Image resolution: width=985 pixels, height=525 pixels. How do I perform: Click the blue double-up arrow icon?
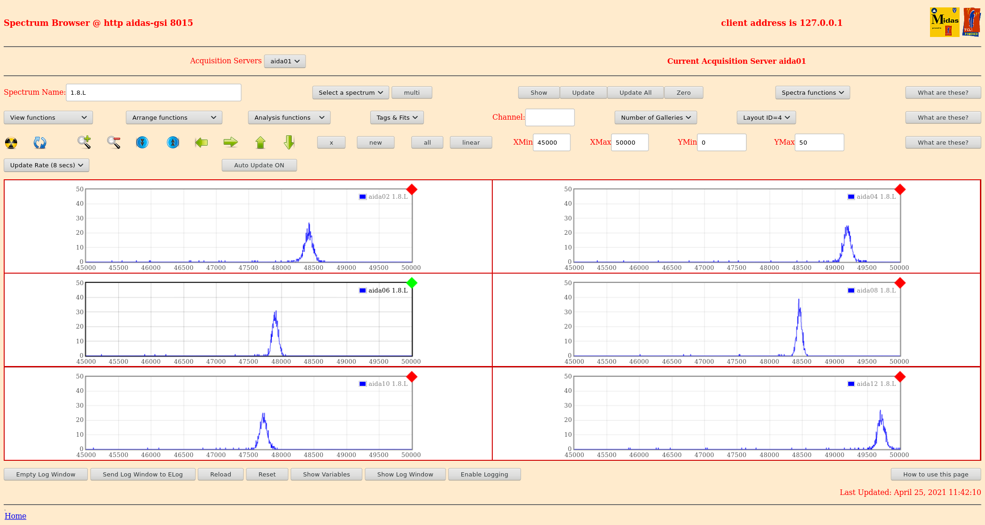[173, 142]
